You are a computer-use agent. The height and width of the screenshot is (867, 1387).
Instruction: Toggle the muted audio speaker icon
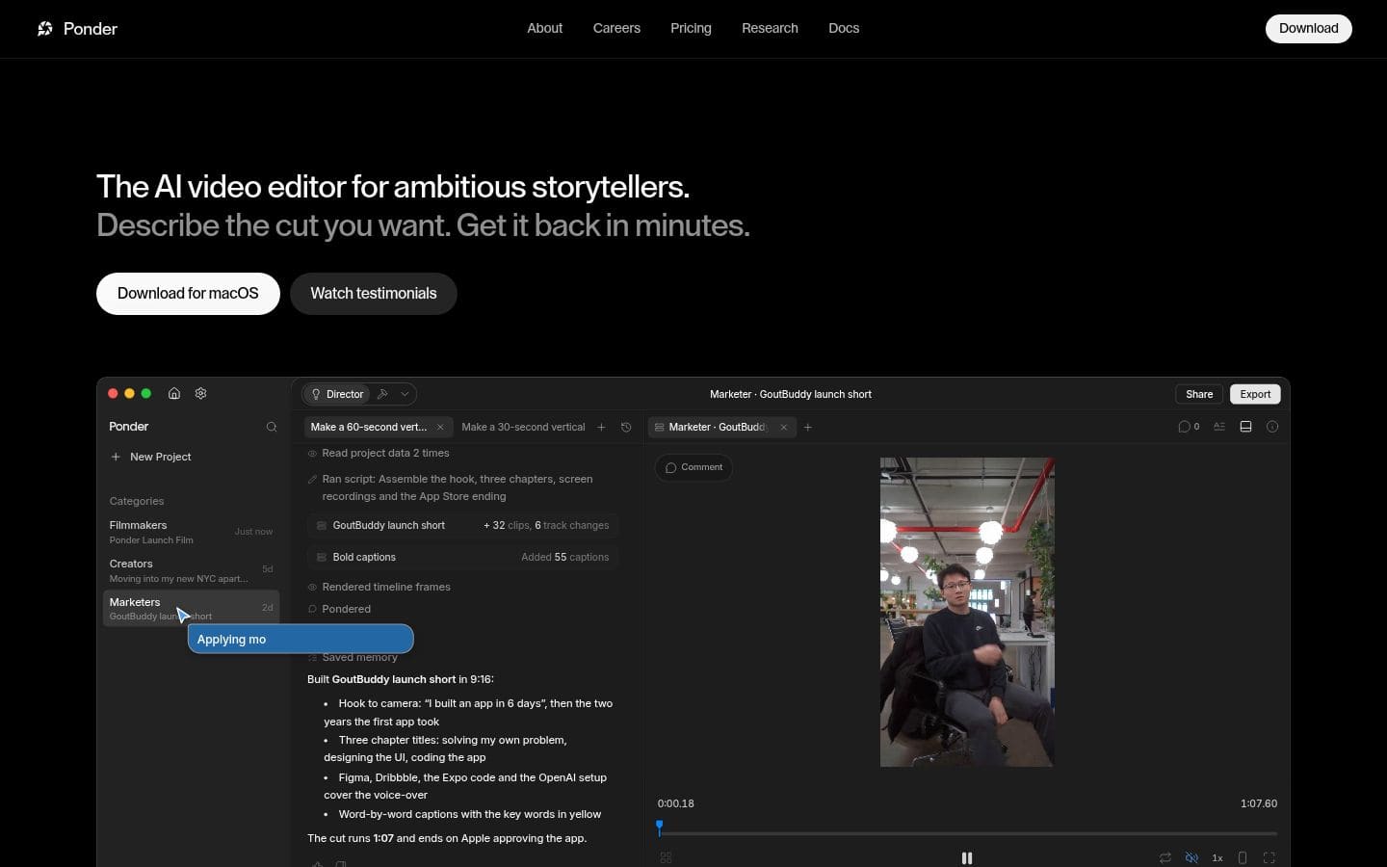1191,857
